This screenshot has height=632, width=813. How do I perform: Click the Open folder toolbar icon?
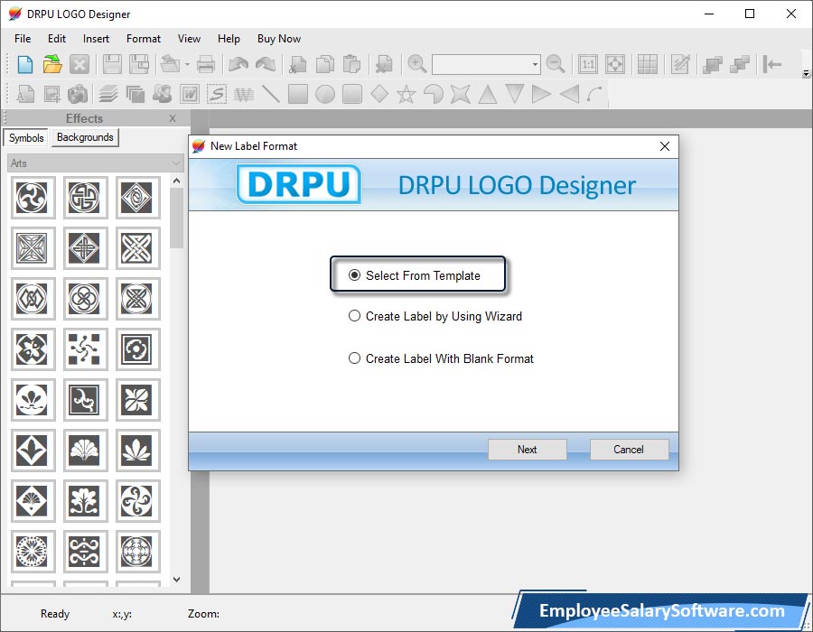click(x=52, y=64)
